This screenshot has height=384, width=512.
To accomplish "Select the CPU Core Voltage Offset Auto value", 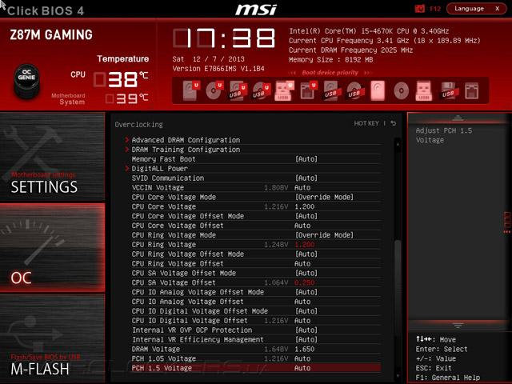I will 302,226.
